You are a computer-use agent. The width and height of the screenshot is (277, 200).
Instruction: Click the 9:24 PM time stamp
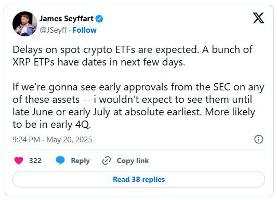(x=26, y=140)
